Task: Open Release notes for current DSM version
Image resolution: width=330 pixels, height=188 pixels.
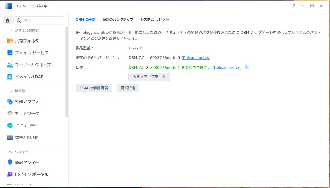Action: (x=196, y=58)
